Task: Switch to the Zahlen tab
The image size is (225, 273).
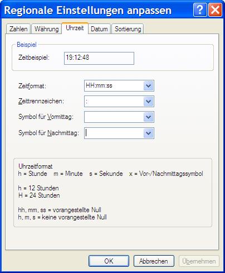Action: pos(18,29)
